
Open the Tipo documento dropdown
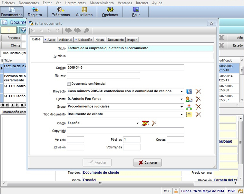pos(182,114)
